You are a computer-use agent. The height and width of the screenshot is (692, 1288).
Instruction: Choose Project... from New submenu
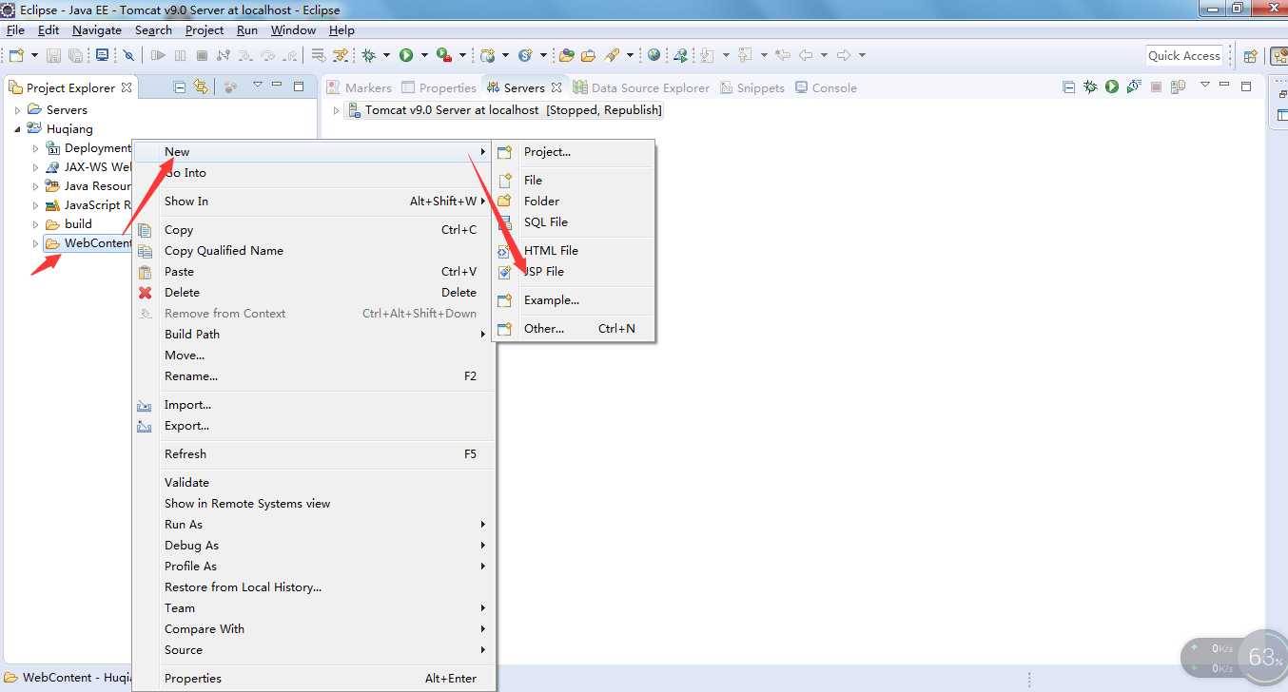tap(574, 152)
